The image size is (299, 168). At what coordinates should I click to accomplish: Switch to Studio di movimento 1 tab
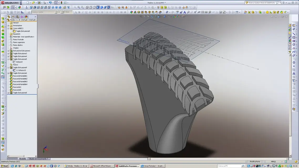pyautogui.click(x=39, y=159)
